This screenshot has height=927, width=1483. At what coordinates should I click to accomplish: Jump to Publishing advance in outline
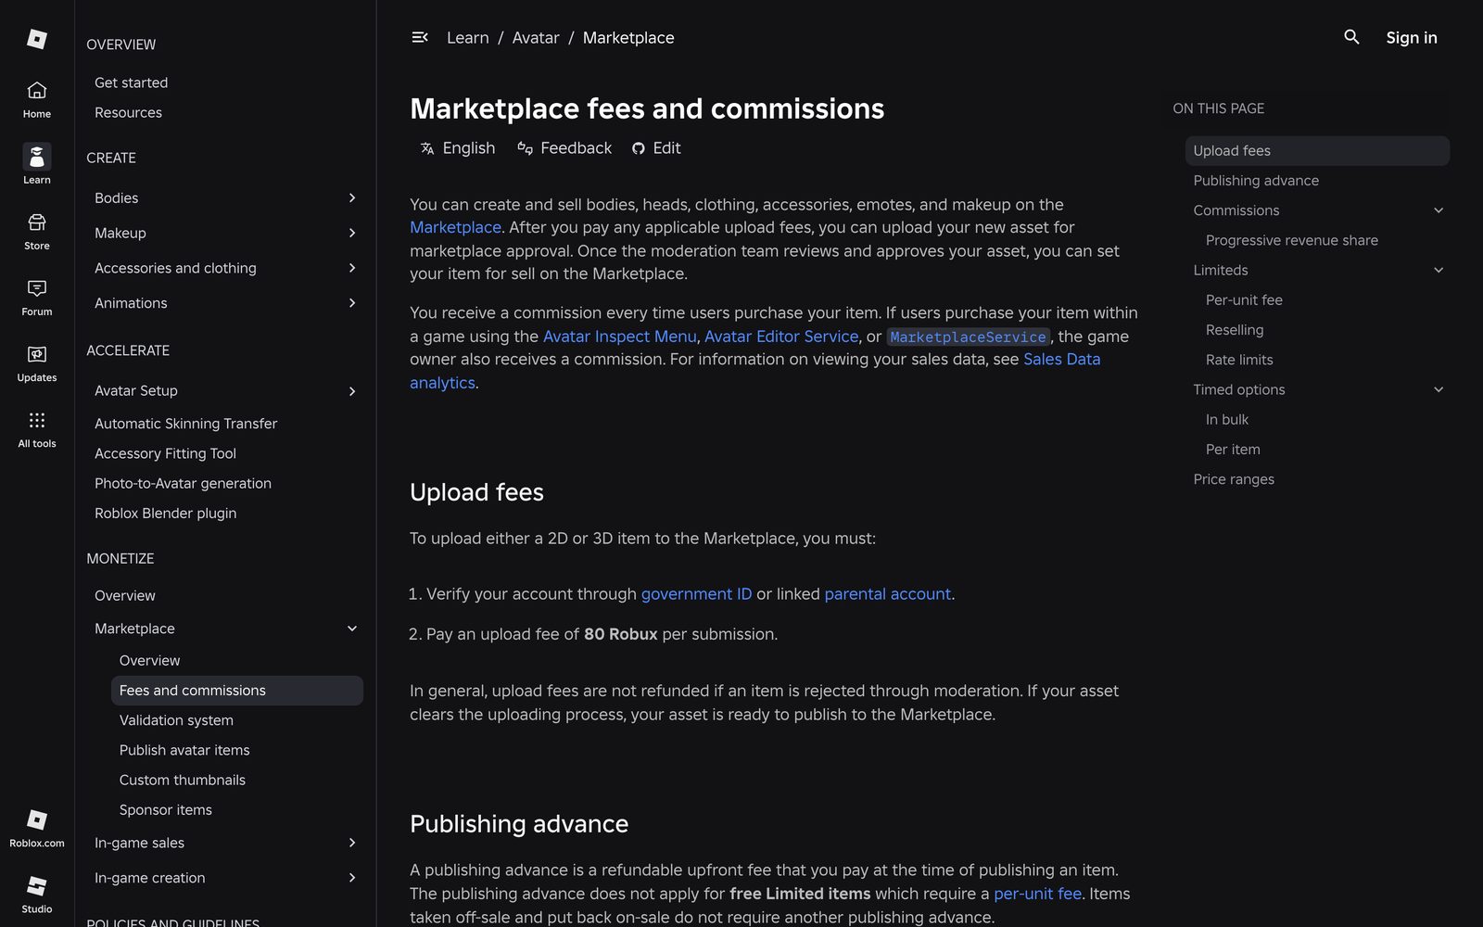pyautogui.click(x=1256, y=181)
